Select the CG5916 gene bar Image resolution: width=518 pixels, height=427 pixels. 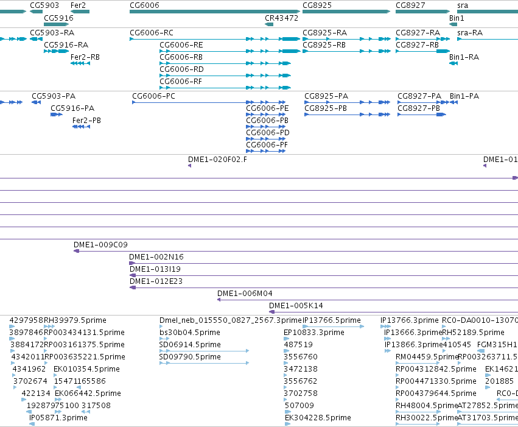[56, 24]
